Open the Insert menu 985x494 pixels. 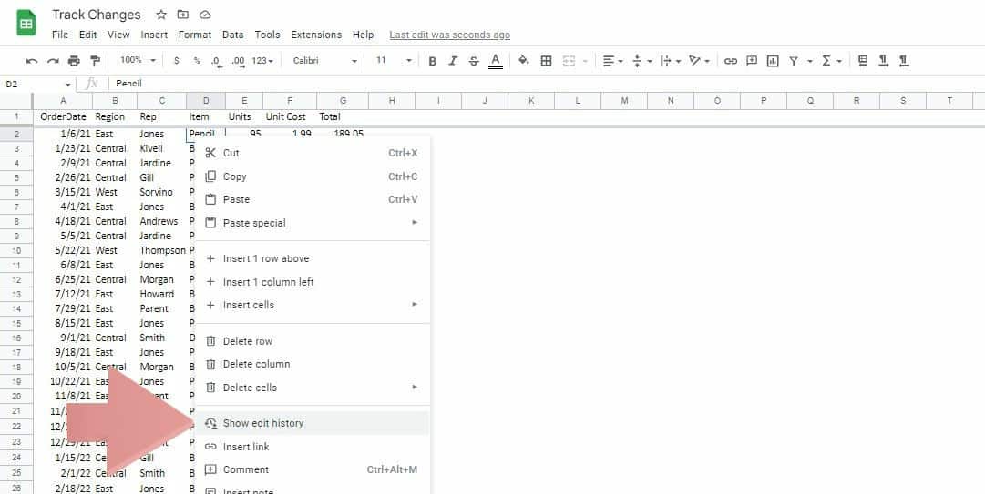[x=154, y=35]
